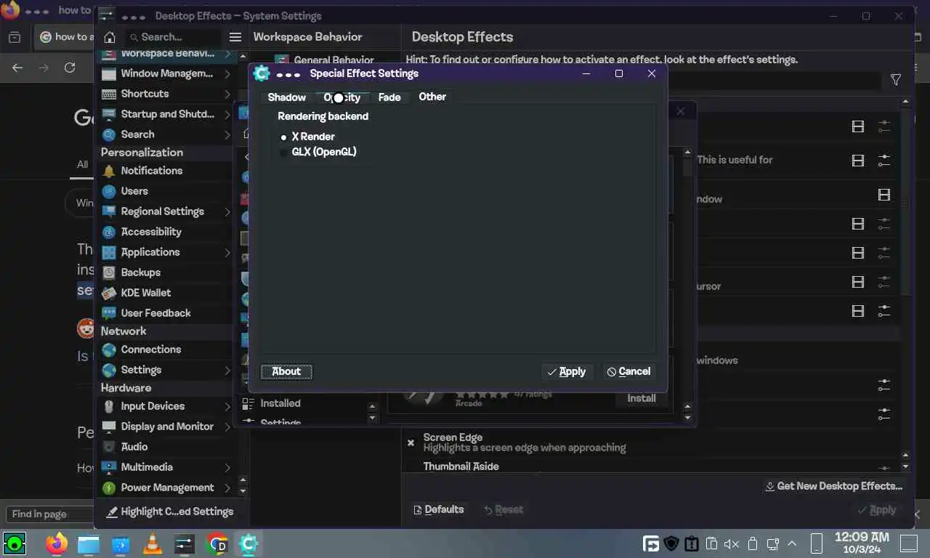This screenshot has height=558, width=930.
Task: Select the 'Thumbnail Aside' effect row
Action: point(461,467)
